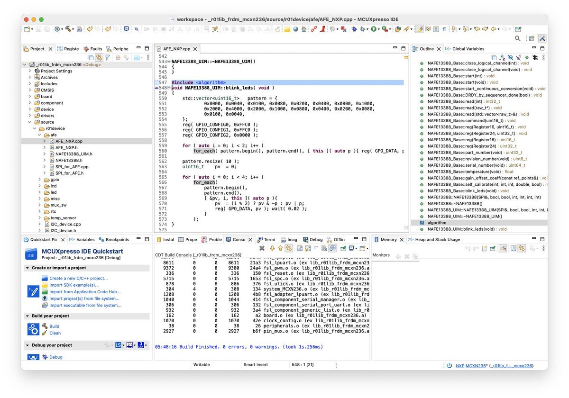Expand the CMSIS folder in Project tree

click(30, 90)
